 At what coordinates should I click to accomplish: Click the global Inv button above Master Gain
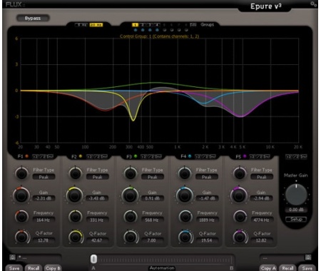click(x=304, y=157)
